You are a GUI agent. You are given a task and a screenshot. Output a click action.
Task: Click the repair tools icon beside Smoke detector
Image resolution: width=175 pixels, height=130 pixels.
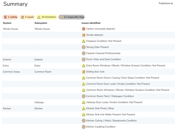click(x=84, y=35)
